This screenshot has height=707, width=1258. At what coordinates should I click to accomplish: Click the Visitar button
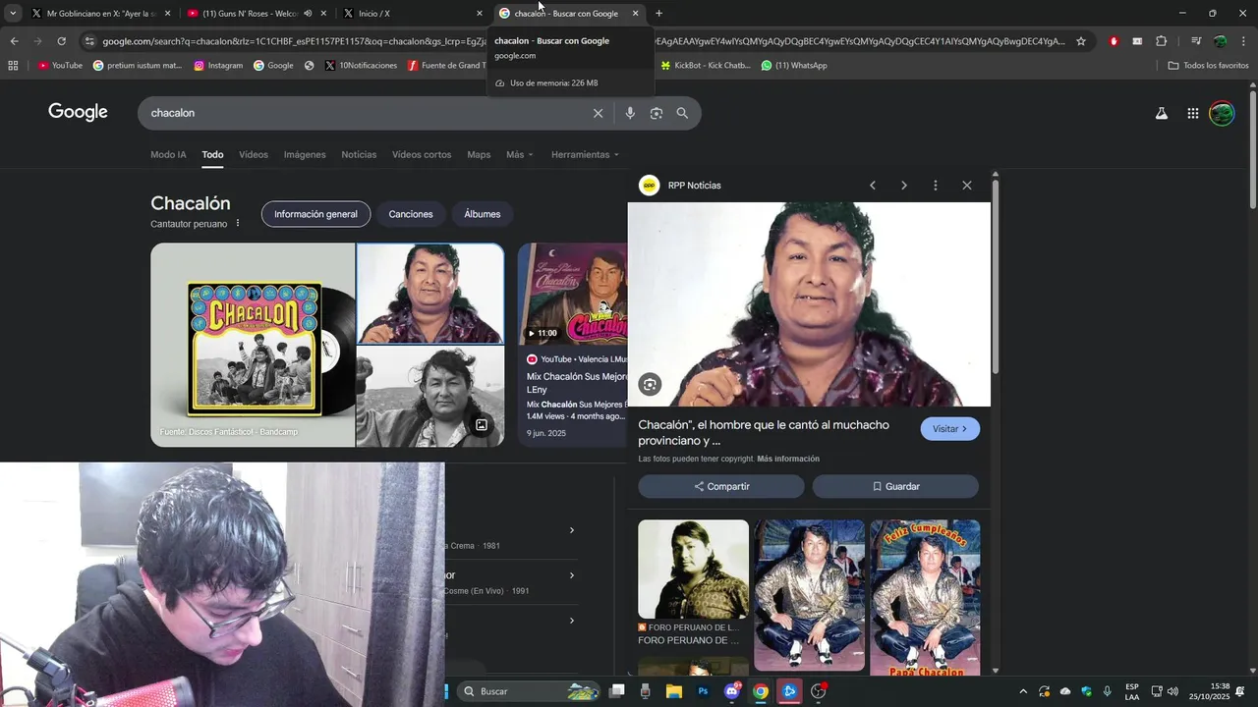click(949, 429)
